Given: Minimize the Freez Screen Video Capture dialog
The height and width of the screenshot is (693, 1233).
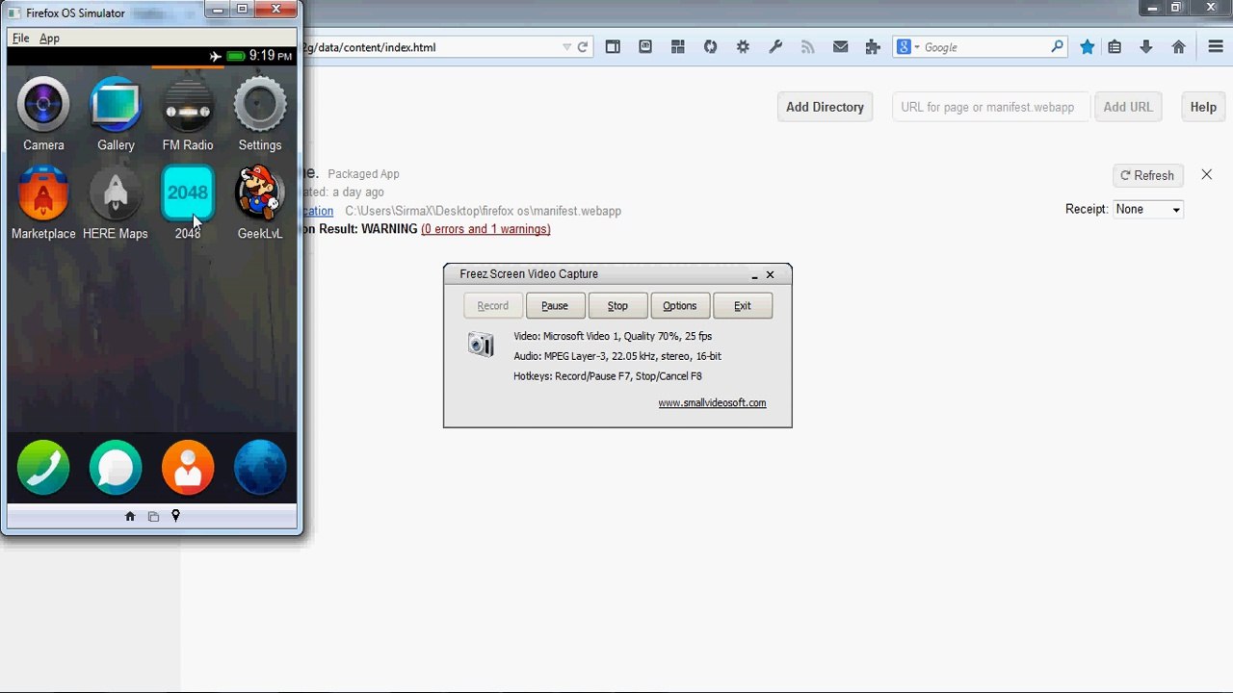Looking at the screenshot, I should click(x=754, y=275).
